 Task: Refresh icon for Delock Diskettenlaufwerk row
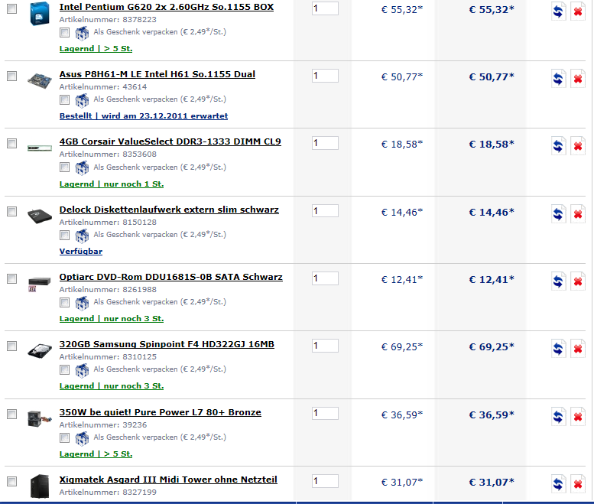coord(558,214)
